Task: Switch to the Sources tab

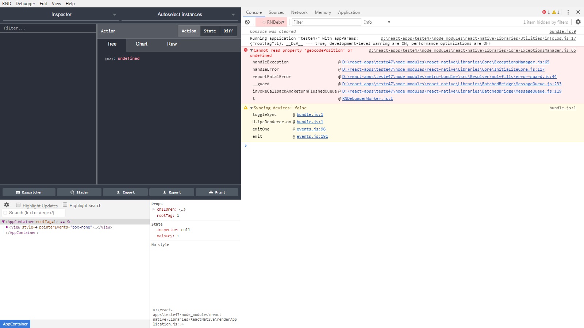Action: tap(276, 12)
